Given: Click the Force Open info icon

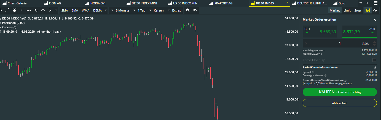Looking at the screenshot, I should pos(324,60).
